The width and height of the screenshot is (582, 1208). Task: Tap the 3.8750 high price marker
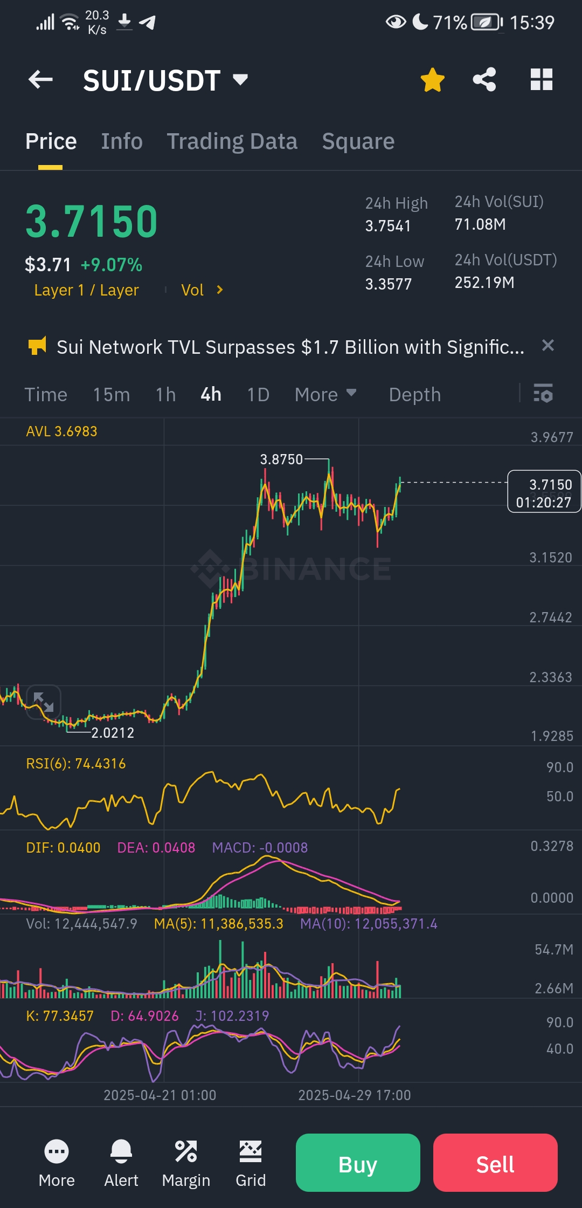pos(281,459)
